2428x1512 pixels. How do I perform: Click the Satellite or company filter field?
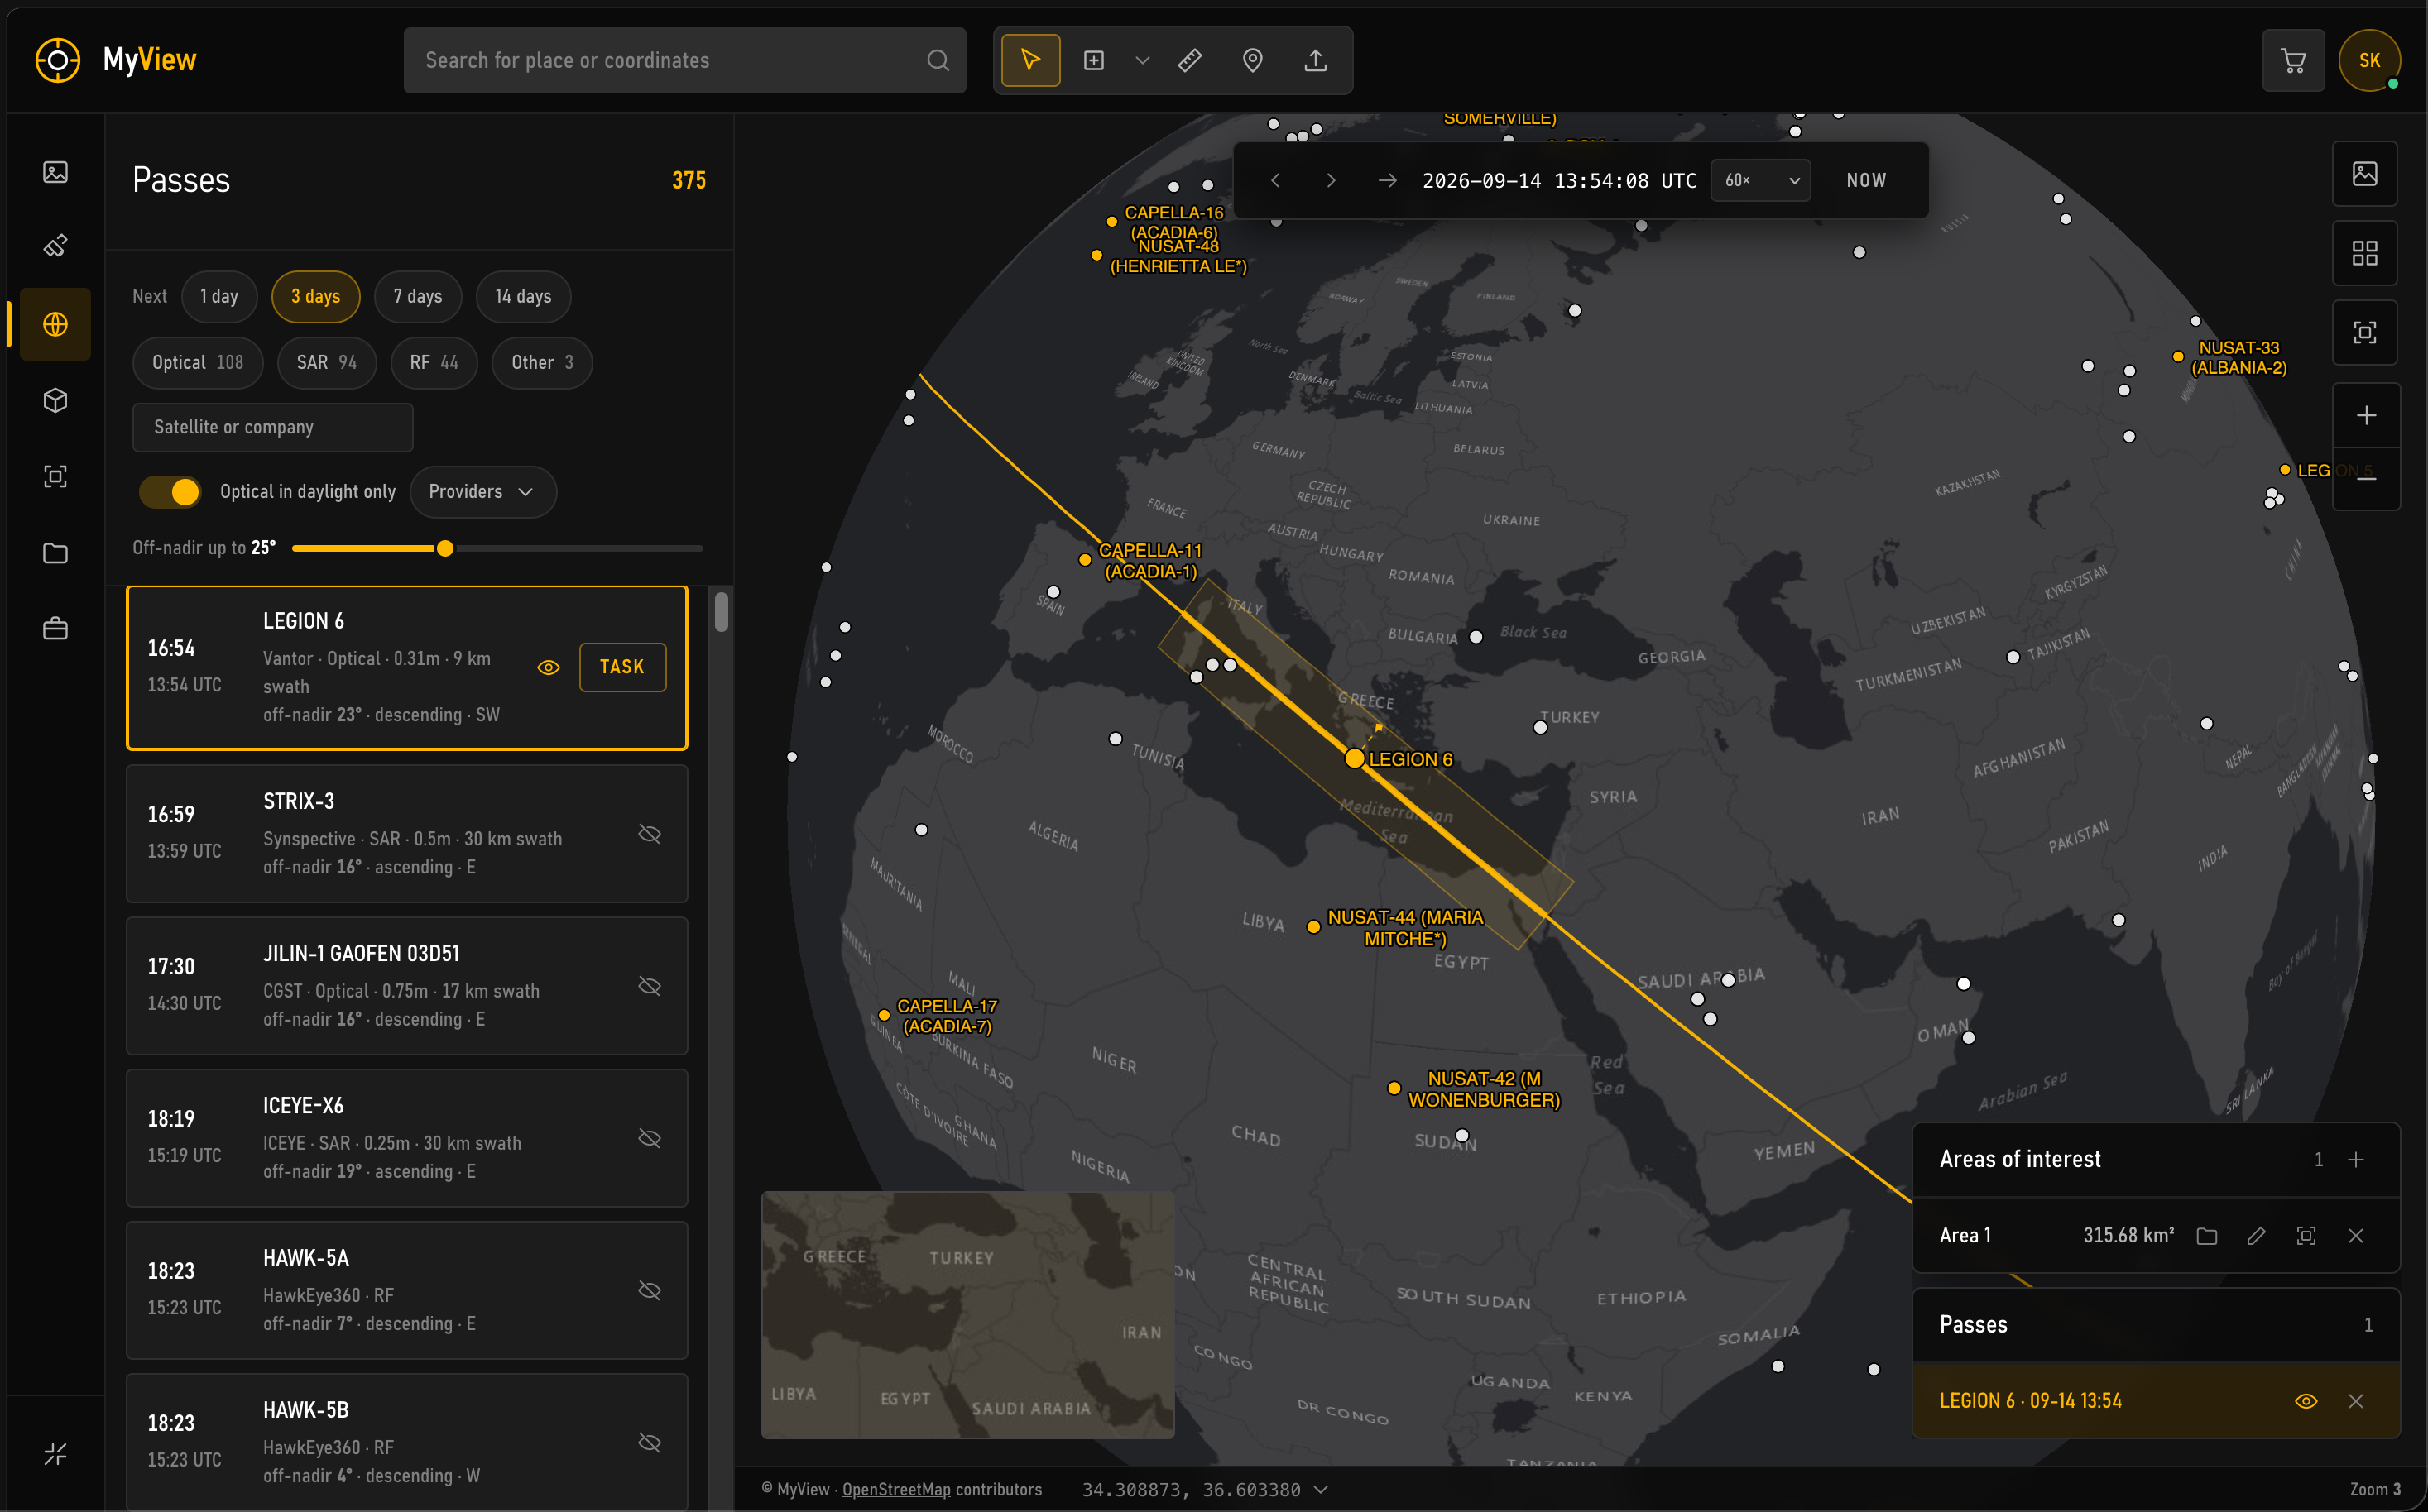(x=272, y=427)
